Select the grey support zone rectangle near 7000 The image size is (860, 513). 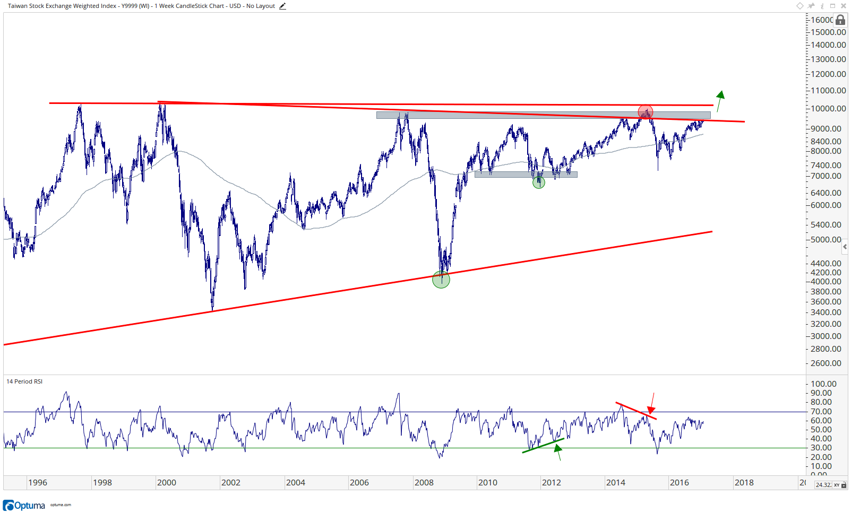(526, 174)
